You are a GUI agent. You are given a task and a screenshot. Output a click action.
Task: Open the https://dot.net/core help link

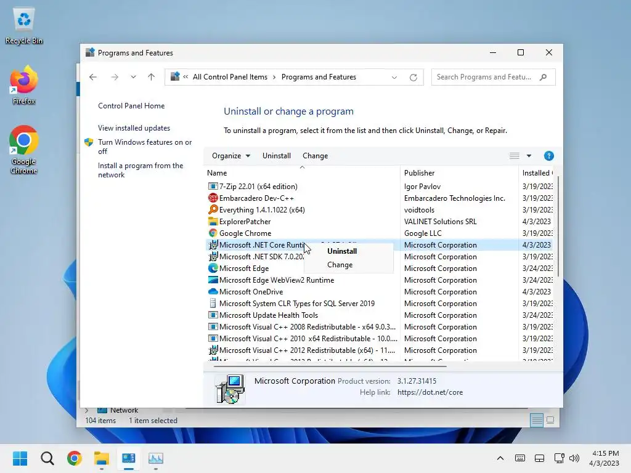(430, 392)
